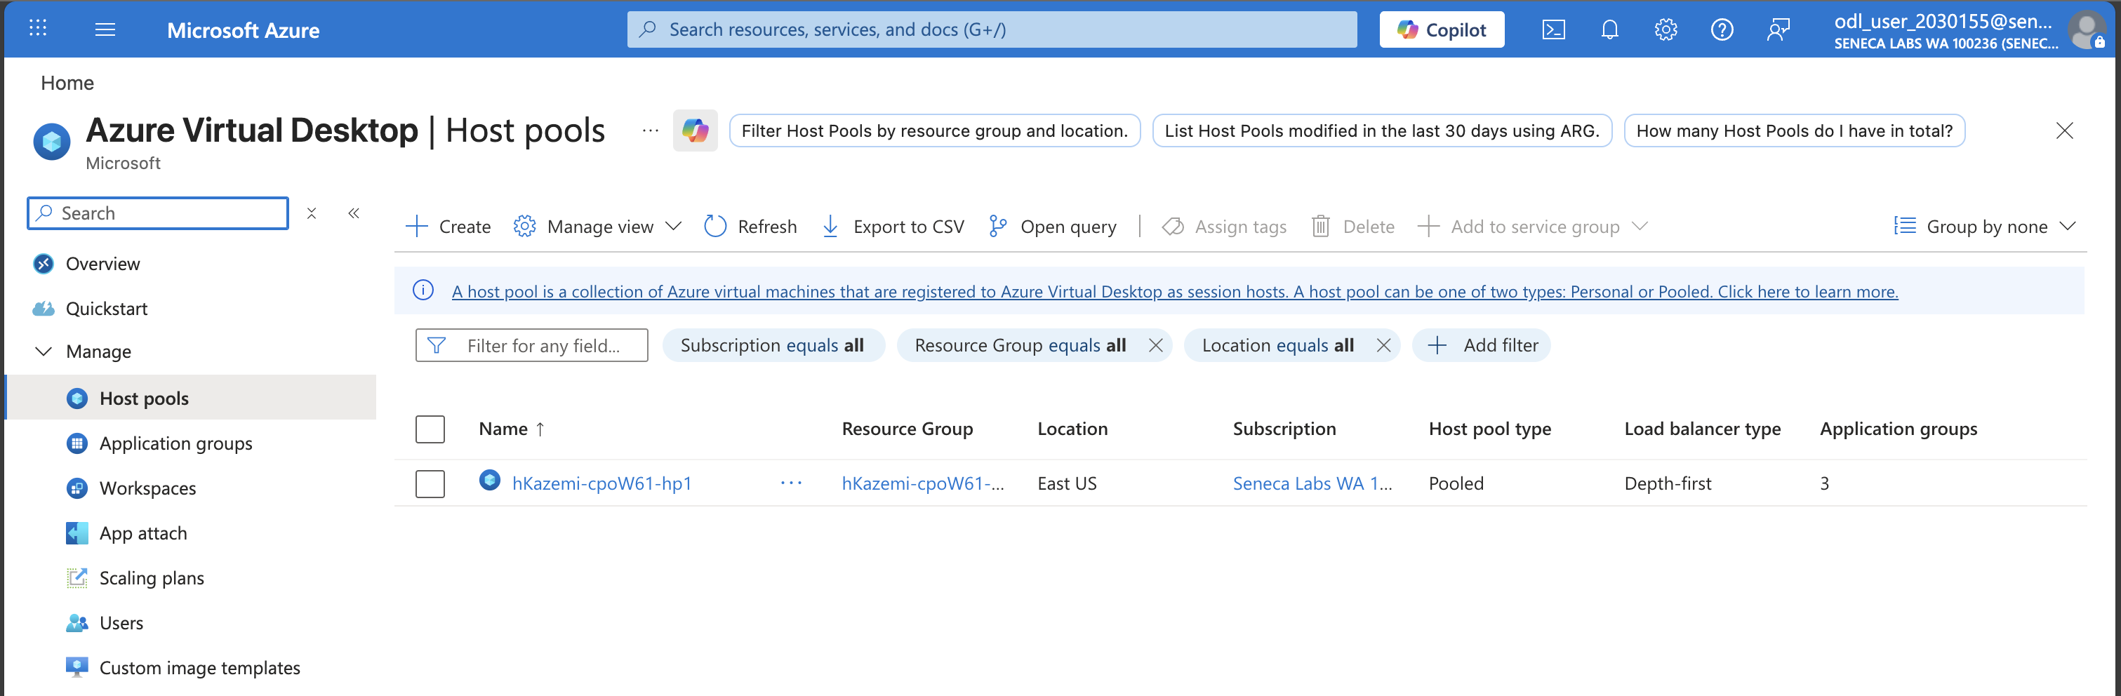Click the Microsoft Azure home title

click(244, 29)
